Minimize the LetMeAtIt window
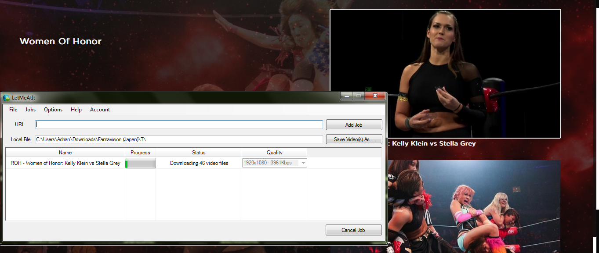 [347, 96]
